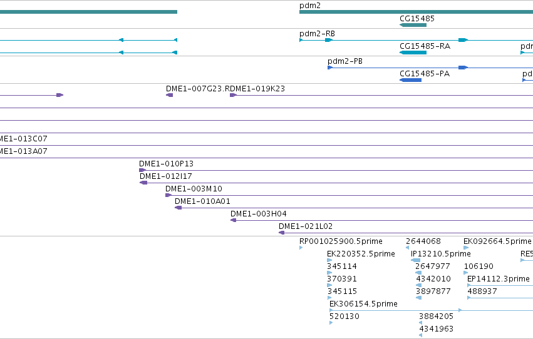
Task: Click the 4341963 feature label
Action: 436,329
